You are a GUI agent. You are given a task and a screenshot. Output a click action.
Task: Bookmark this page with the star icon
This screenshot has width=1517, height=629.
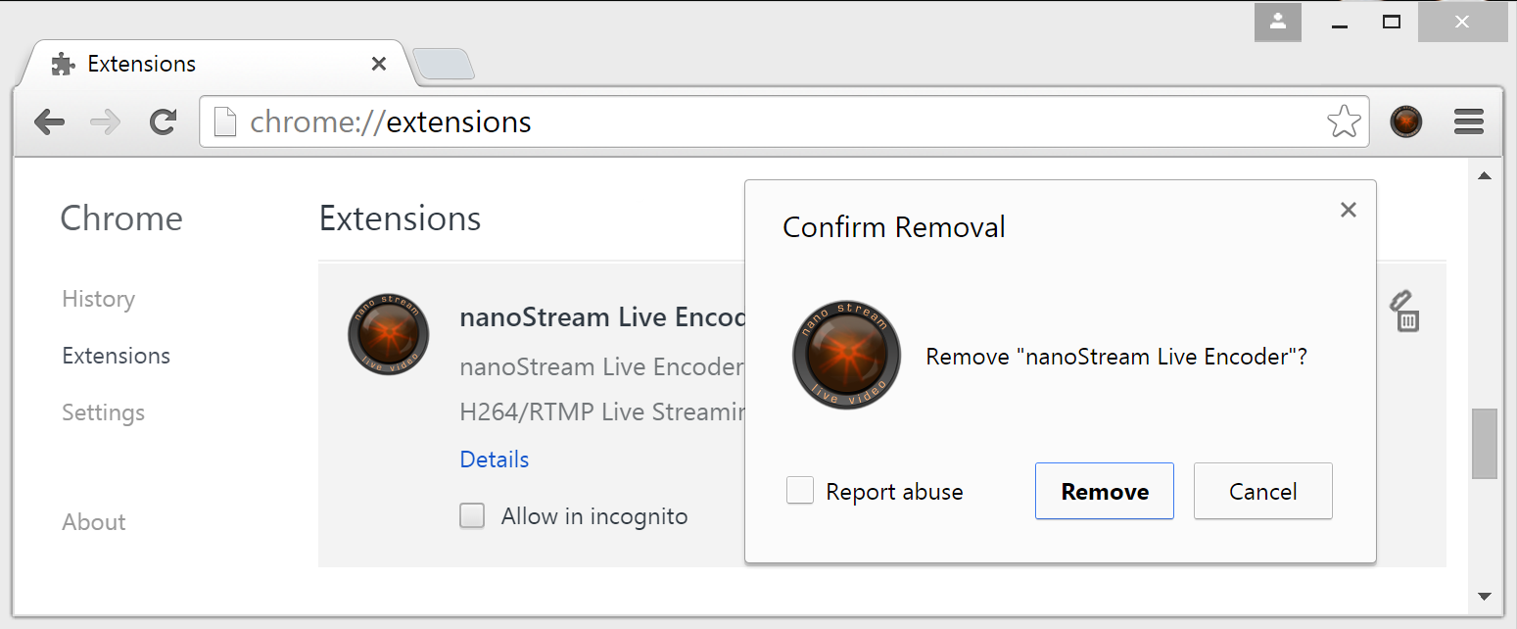coord(1344,122)
